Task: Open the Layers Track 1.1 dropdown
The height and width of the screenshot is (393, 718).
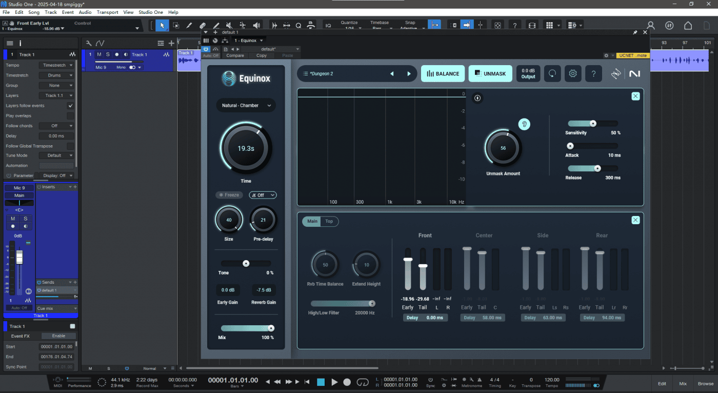Action: pyautogui.click(x=56, y=95)
